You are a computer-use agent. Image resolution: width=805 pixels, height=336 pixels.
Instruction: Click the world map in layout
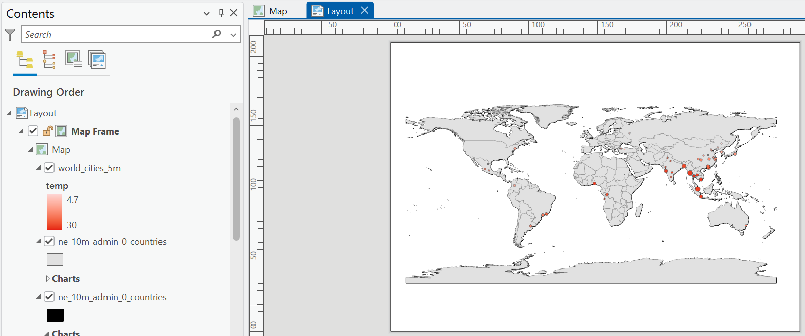coord(591,194)
